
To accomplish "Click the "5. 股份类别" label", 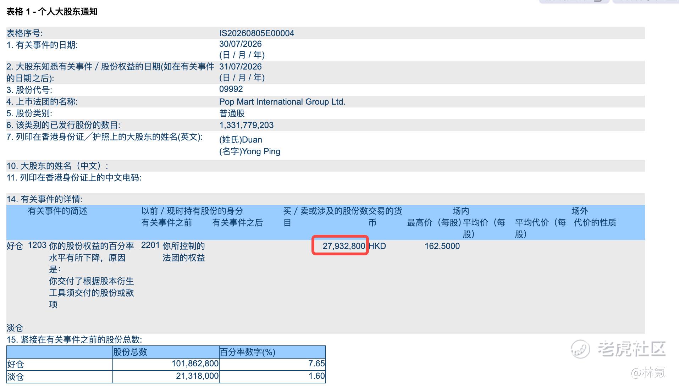I will [29, 113].
